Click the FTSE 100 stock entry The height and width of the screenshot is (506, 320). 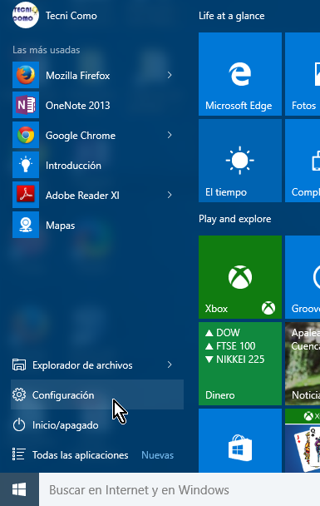coord(230,346)
